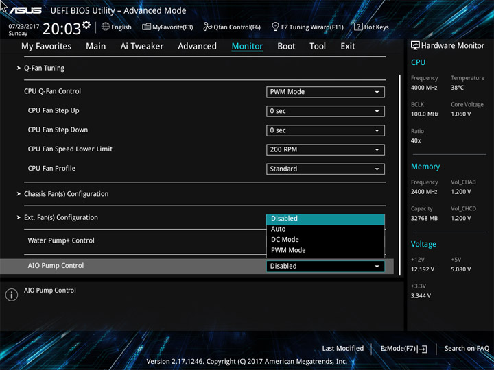Click BCLK value 100.0 MHz

[425, 114]
